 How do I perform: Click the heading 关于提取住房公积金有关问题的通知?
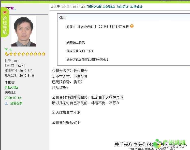pyautogui.click(x=151, y=144)
